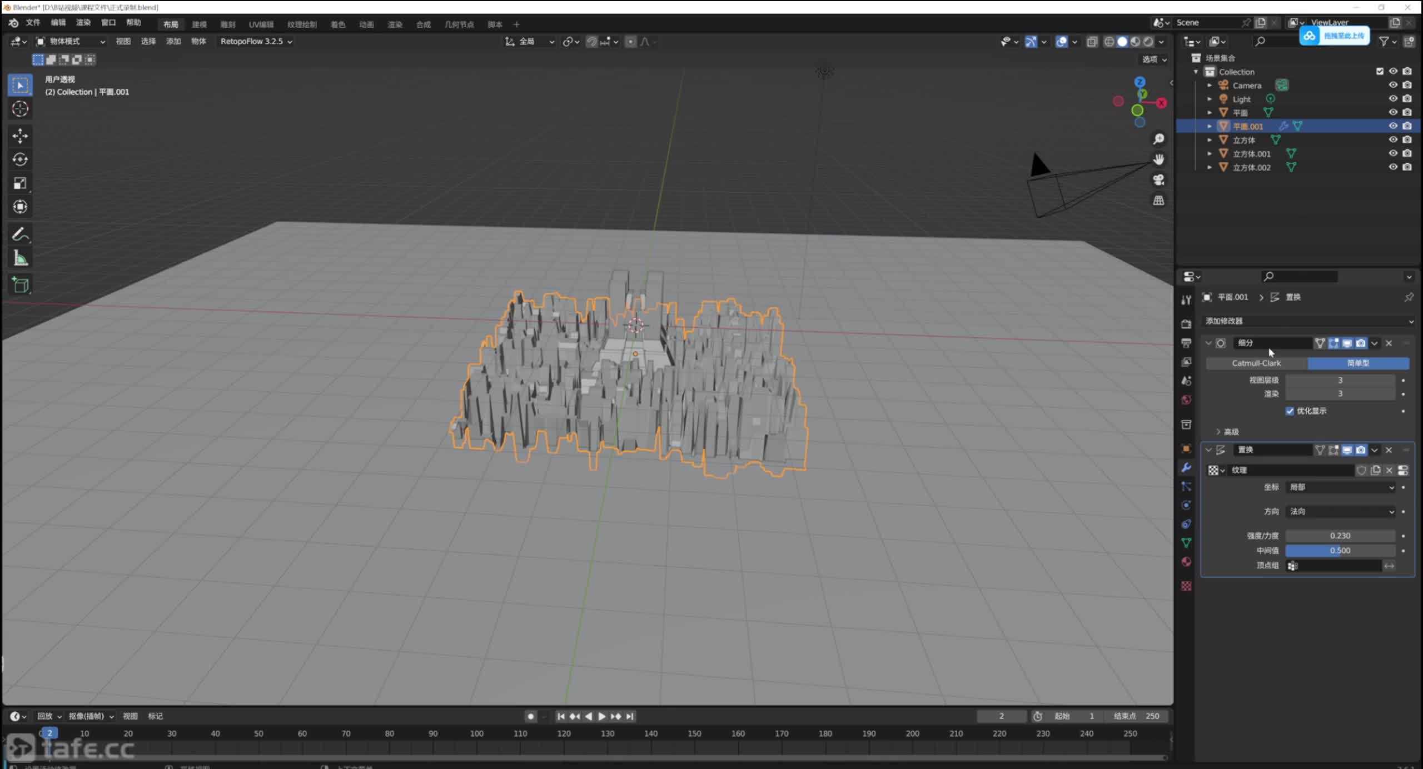
Task: Select Catmull-Clark subdivision type
Action: pos(1256,363)
